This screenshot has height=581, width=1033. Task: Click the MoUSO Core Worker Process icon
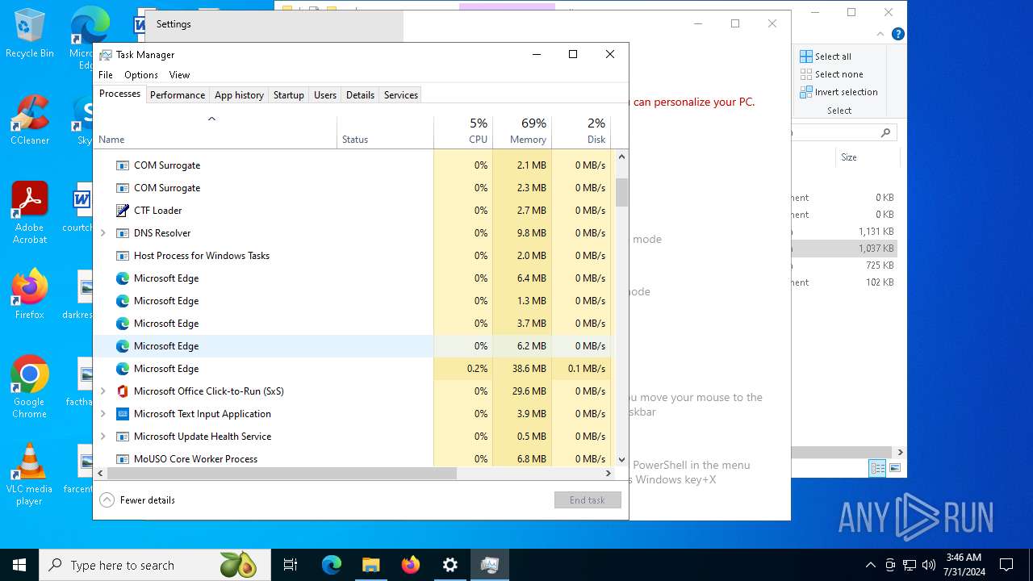[123, 459]
